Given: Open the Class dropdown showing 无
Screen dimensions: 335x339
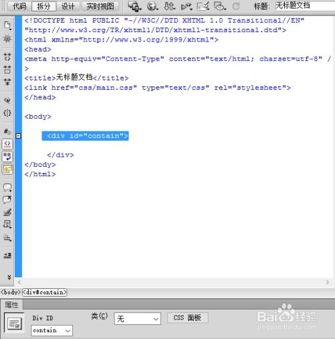Looking at the screenshot, I should tap(137, 319).
